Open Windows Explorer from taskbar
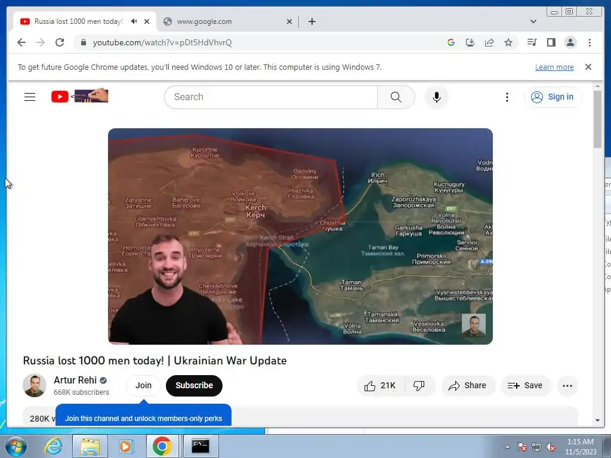611x458 pixels. coord(90,446)
